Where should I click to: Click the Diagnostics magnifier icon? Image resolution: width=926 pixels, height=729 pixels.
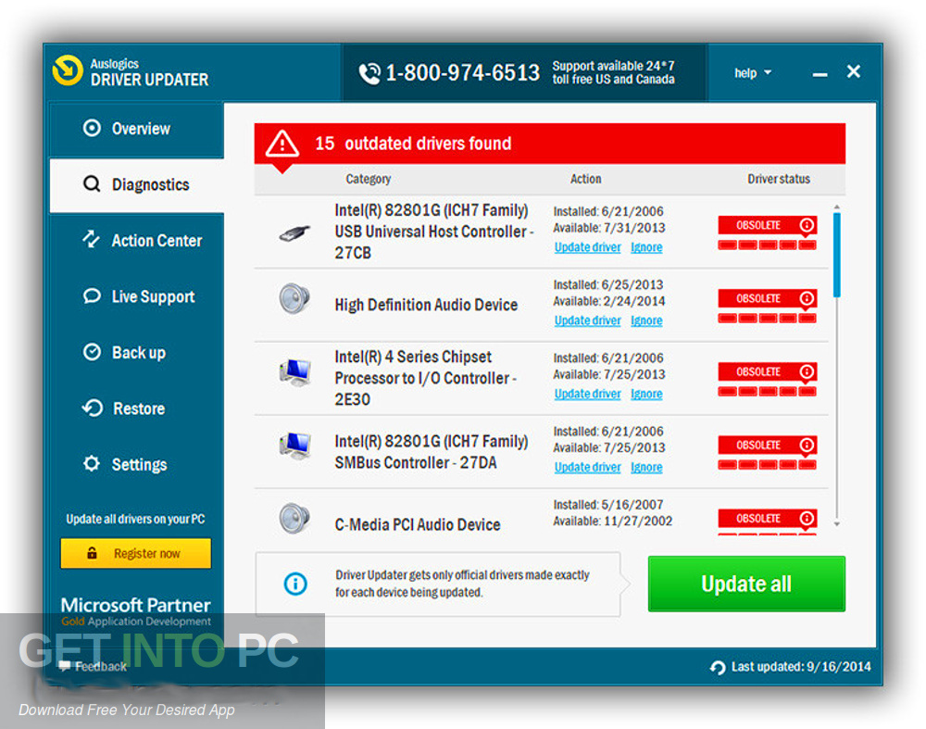click(x=92, y=184)
